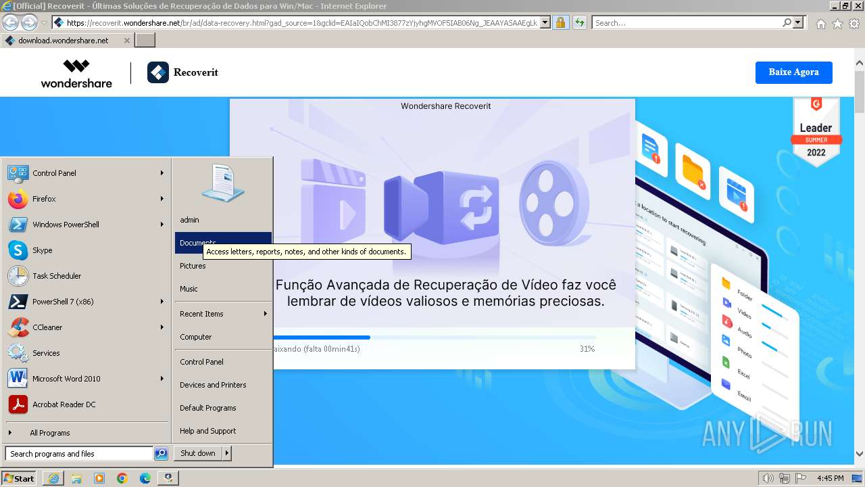Expand the Control Panel jump list arrow
Screen dimensions: 865x487
coord(162,173)
